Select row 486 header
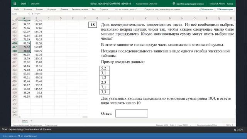Image resolution: width=247 pixels, height=139 pixels. click(15, 43)
